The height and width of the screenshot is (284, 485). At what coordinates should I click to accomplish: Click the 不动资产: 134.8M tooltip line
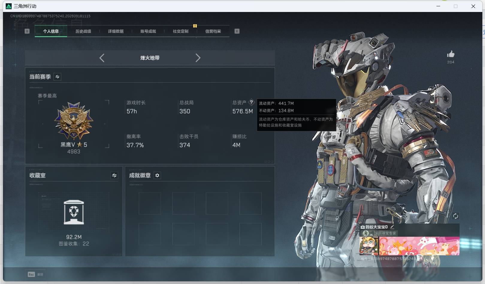click(x=276, y=110)
